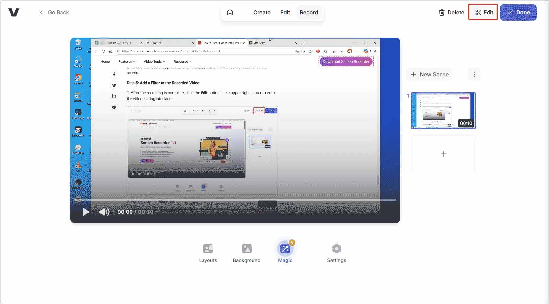Viewport: 549px width, 304px height.
Task: Click the 00:00 / 00:10 time readout
Action: 135,212
